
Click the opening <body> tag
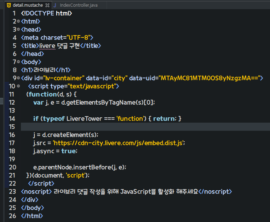tap(31, 62)
